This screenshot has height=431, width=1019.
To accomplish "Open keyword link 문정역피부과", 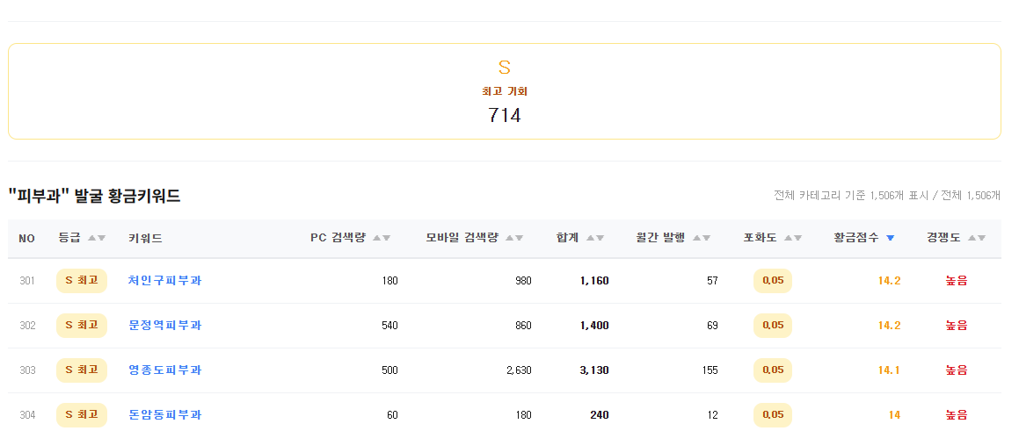I will [x=165, y=325].
